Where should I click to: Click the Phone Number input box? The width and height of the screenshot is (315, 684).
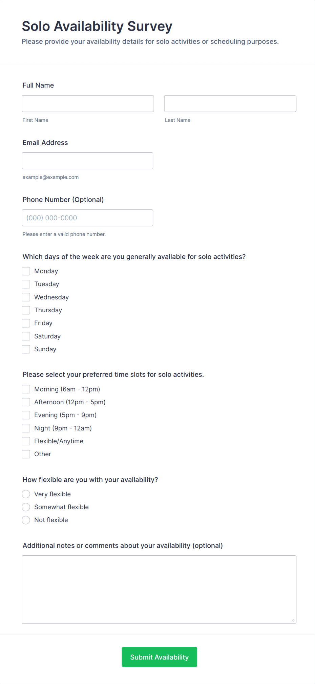pos(87,218)
